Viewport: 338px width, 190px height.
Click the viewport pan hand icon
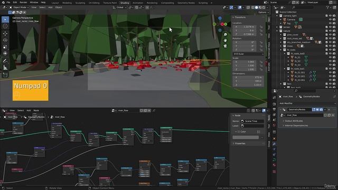click(226, 40)
